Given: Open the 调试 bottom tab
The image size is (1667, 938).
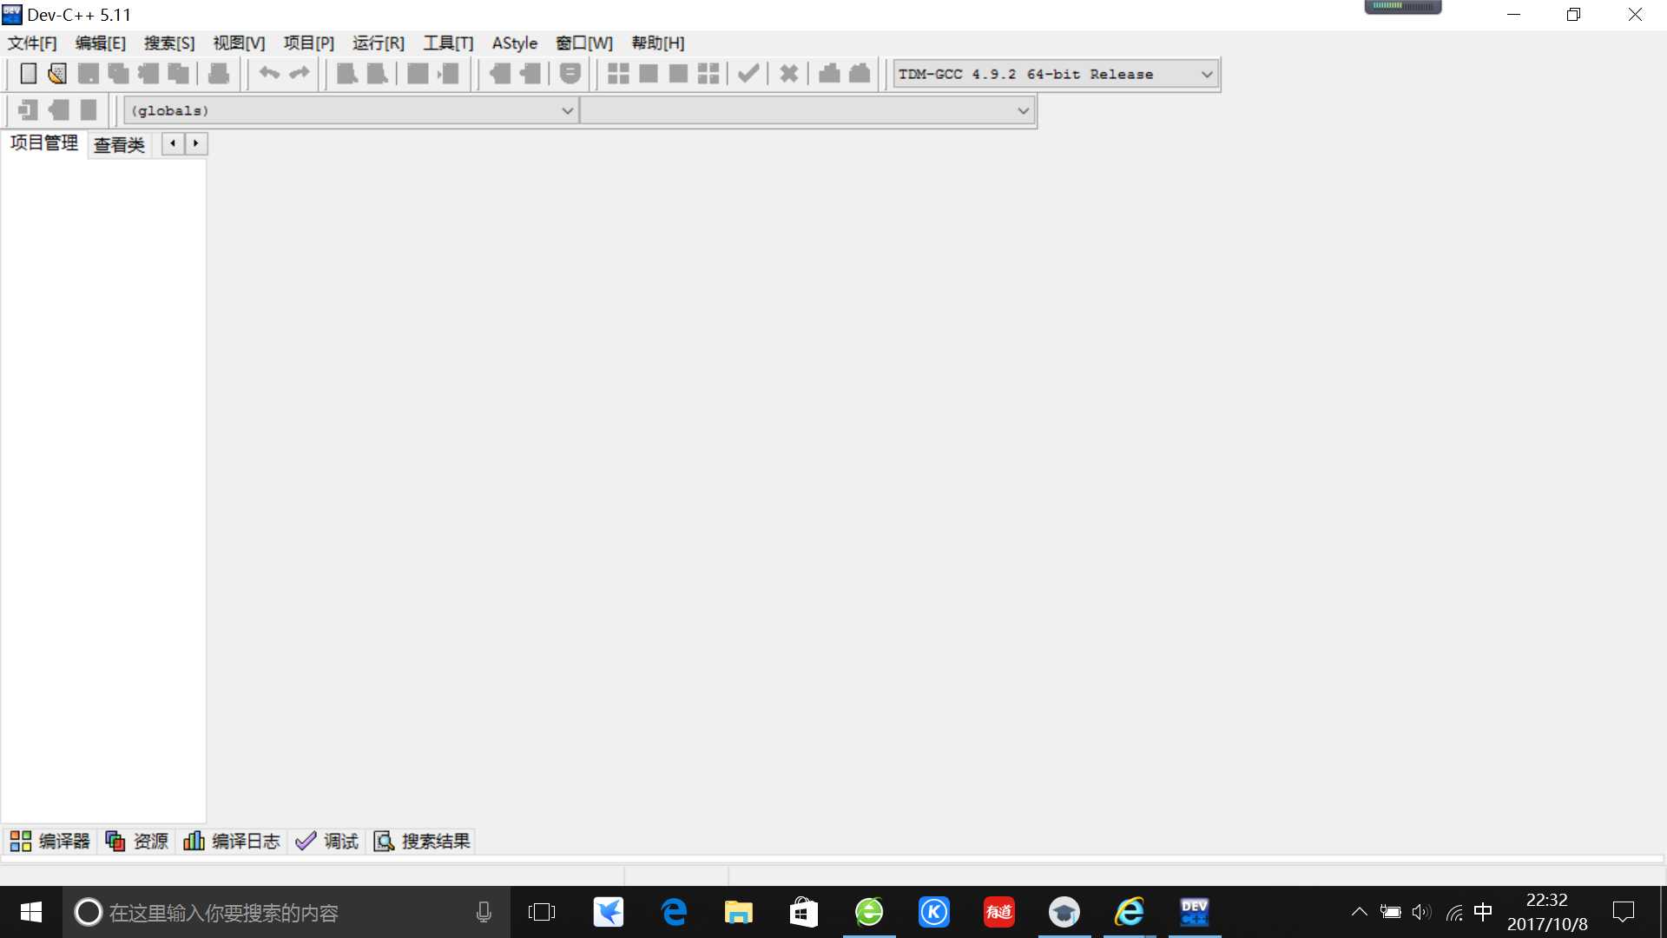Looking at the screenshot, I should [x=326, y=841].
